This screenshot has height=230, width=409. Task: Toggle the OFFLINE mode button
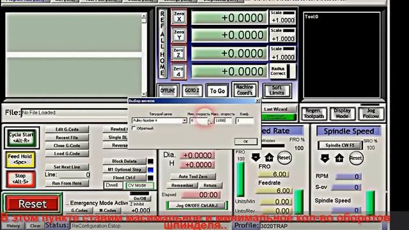(x=167, y=91)
